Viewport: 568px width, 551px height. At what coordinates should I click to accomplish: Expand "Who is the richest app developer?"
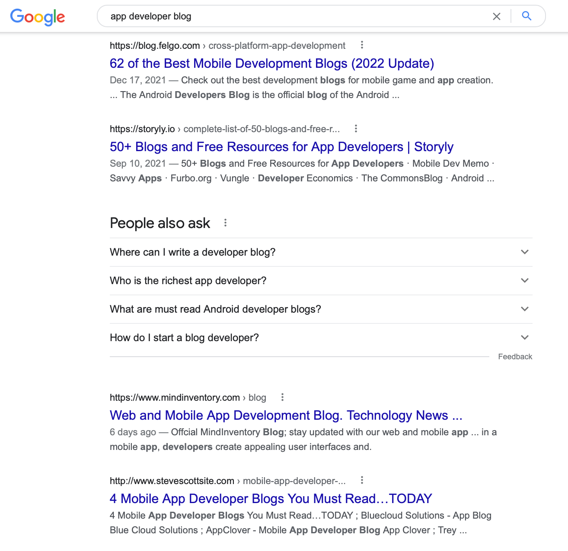[321, 281]
